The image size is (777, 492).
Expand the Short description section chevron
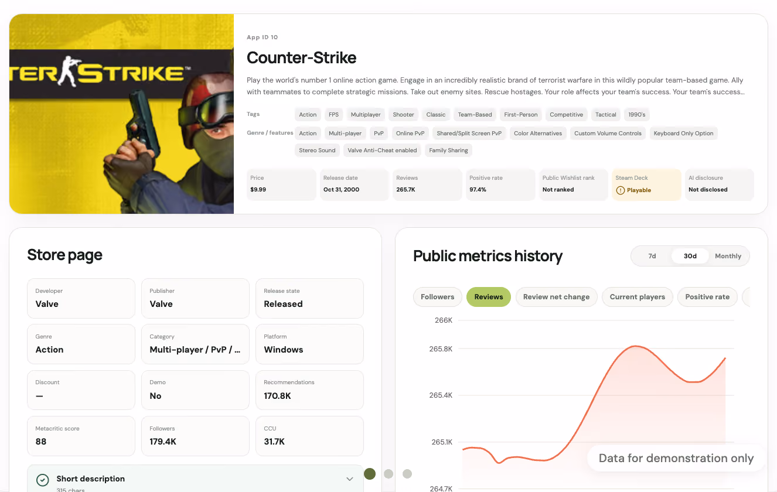coord(350,479)
